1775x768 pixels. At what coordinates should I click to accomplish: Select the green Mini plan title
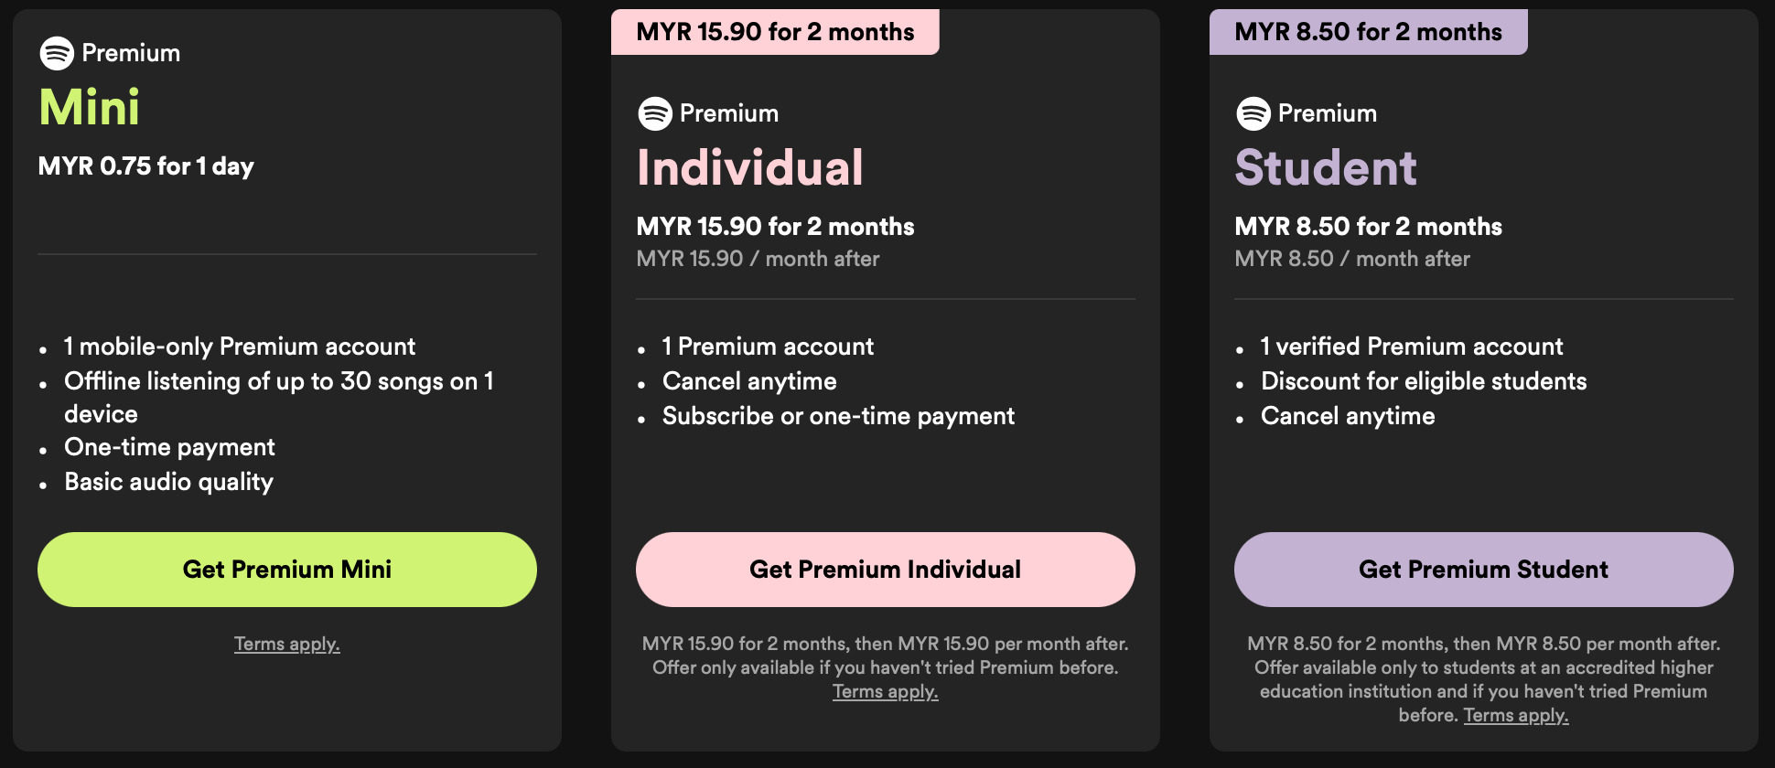90,108
